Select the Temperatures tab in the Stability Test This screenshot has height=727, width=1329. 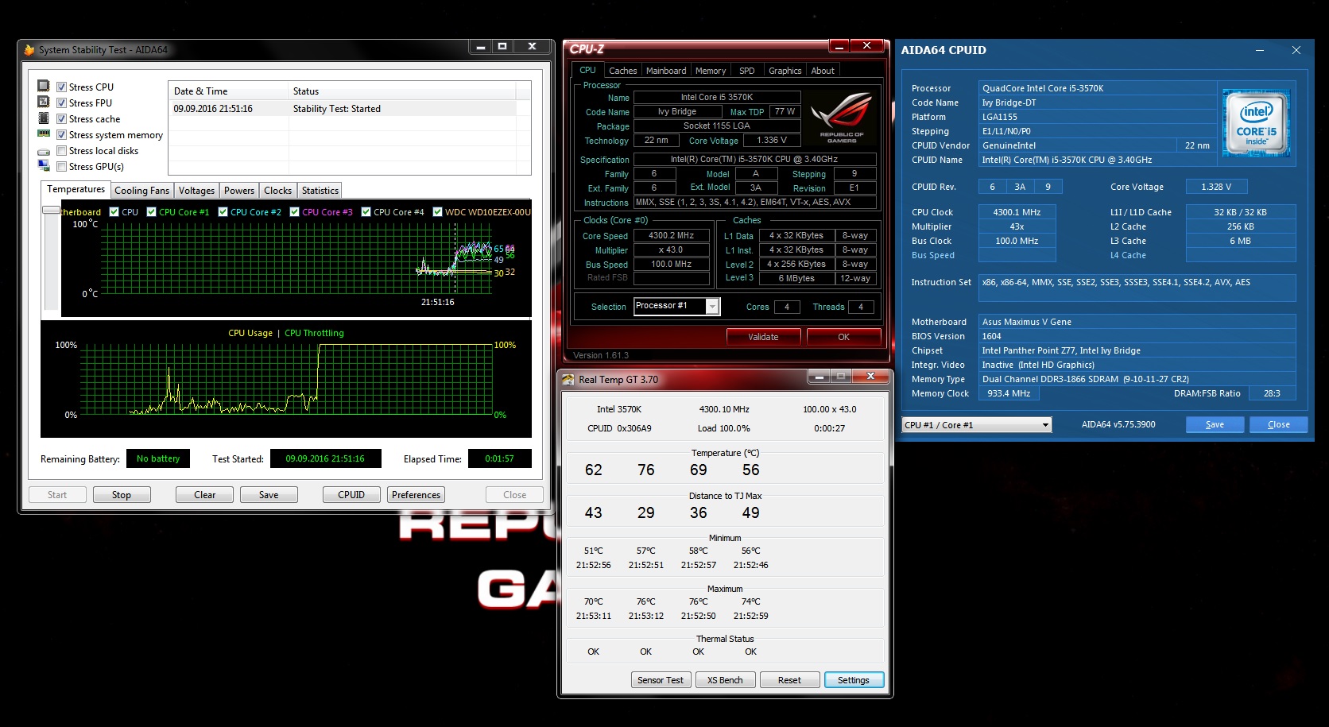tap(76, 189)
